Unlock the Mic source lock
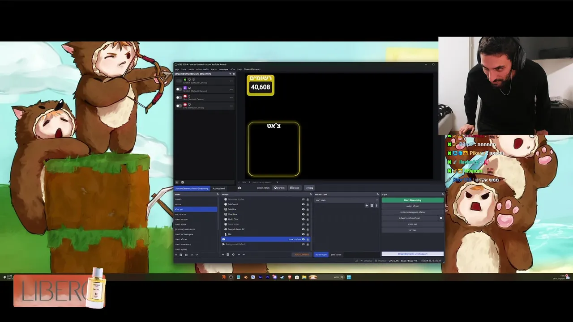573x322 pixels. [x=308, y=234]
